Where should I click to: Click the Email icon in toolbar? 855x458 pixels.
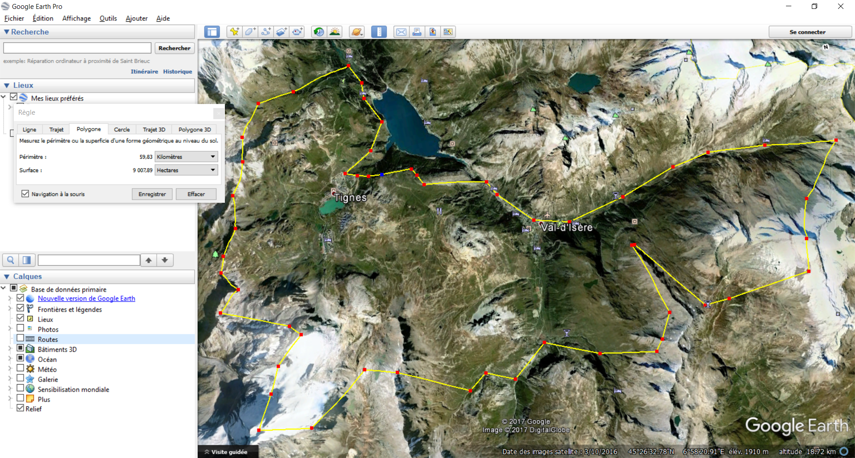(401, 32)
